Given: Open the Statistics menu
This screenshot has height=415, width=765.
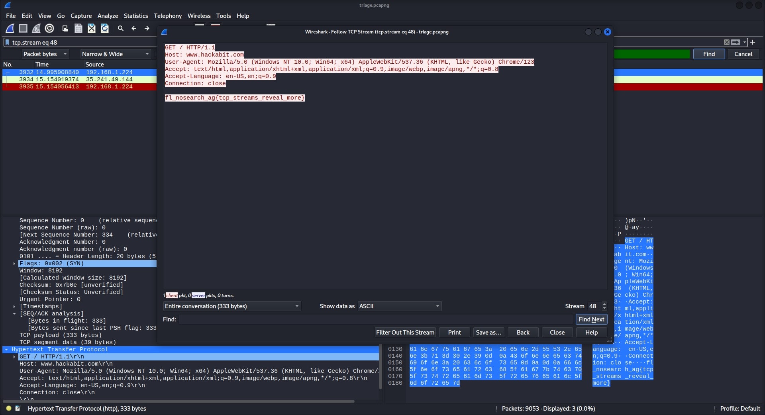Looking at the screenshot, I should (135, 16).
